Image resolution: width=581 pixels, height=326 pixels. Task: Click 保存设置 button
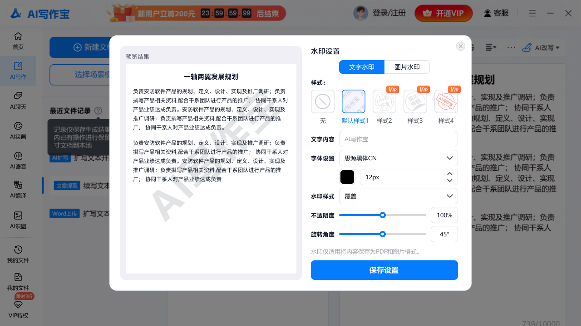pyautogui.click(x=384, y=270)
